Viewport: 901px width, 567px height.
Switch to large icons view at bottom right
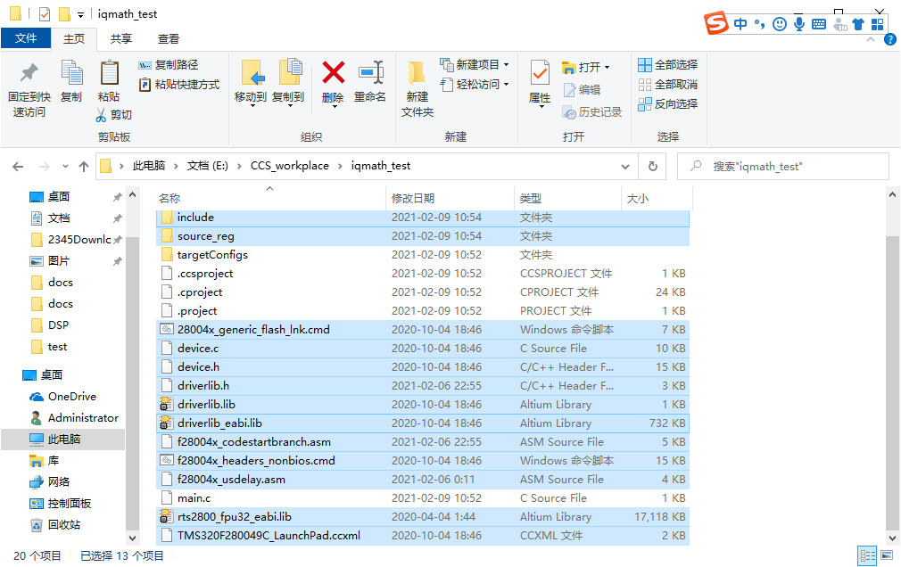(885, 555)
